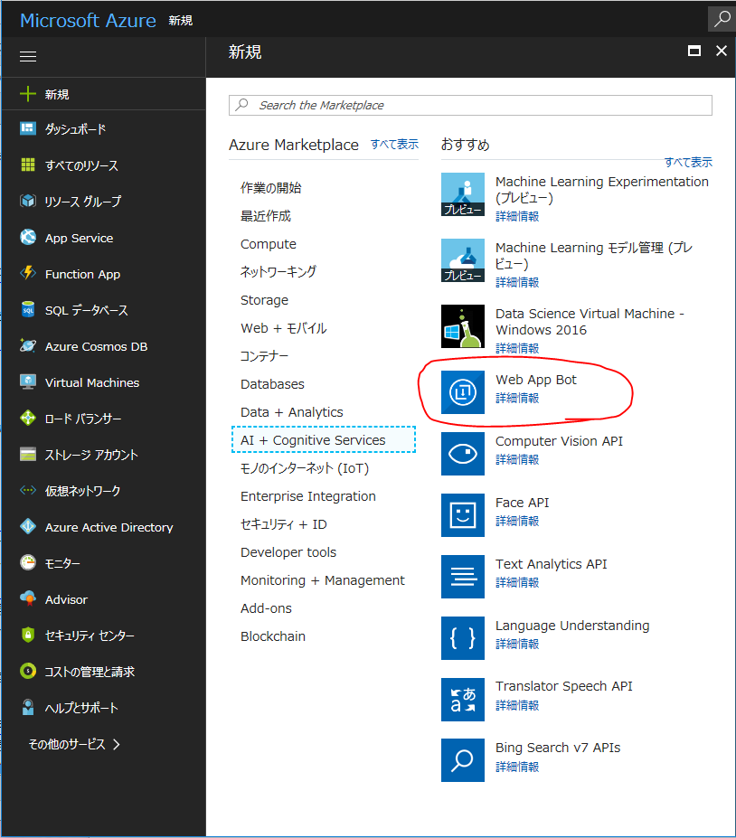Open ネットワーキング category
The height and width of the screenshot is (838, 736).
point(278,272)
